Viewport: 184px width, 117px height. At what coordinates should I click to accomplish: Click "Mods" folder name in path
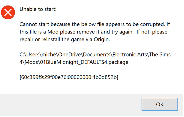(x=31, y=62)
